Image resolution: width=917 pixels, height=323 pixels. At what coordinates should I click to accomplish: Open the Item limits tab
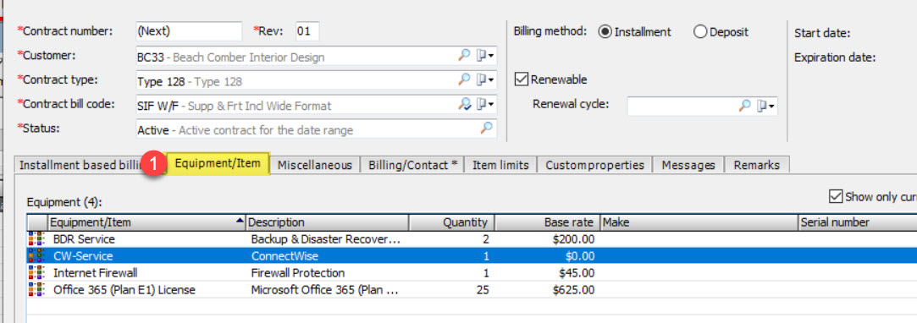click(500, 165)
